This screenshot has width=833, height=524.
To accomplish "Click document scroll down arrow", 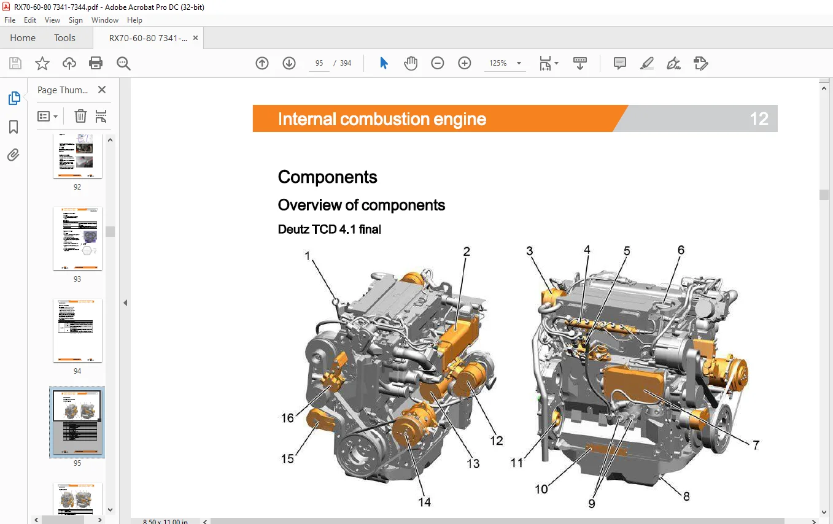I will coord(824,512).
